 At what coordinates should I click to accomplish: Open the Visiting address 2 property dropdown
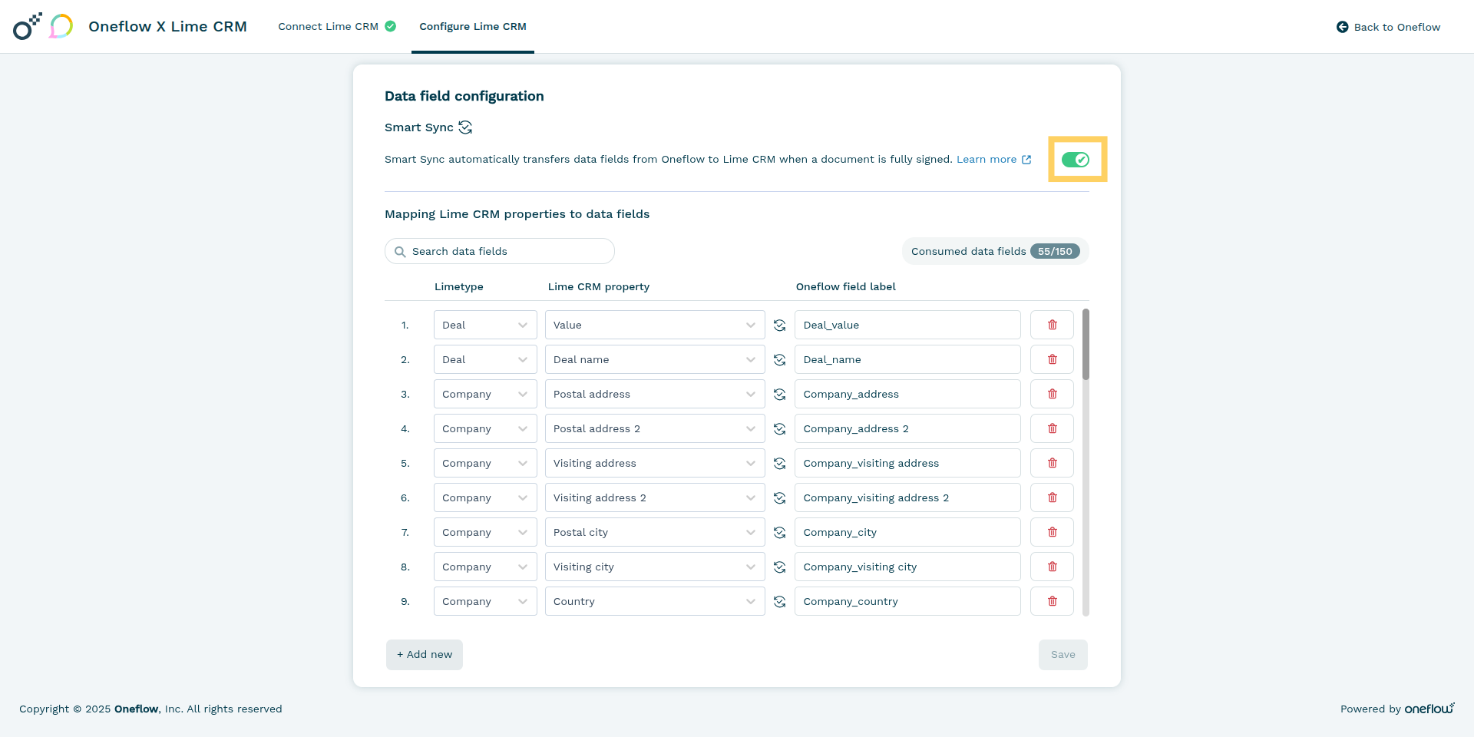(x=655, y=497)
